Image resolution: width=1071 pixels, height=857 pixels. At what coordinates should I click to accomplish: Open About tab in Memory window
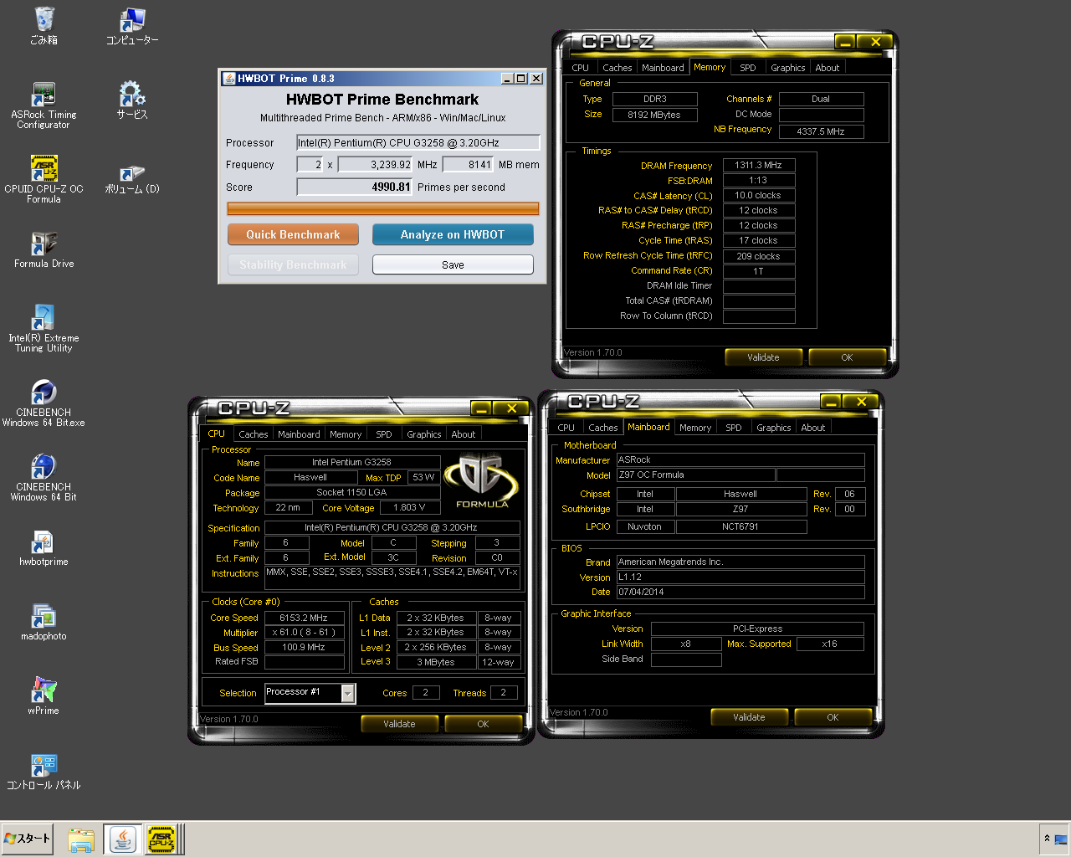827,68
